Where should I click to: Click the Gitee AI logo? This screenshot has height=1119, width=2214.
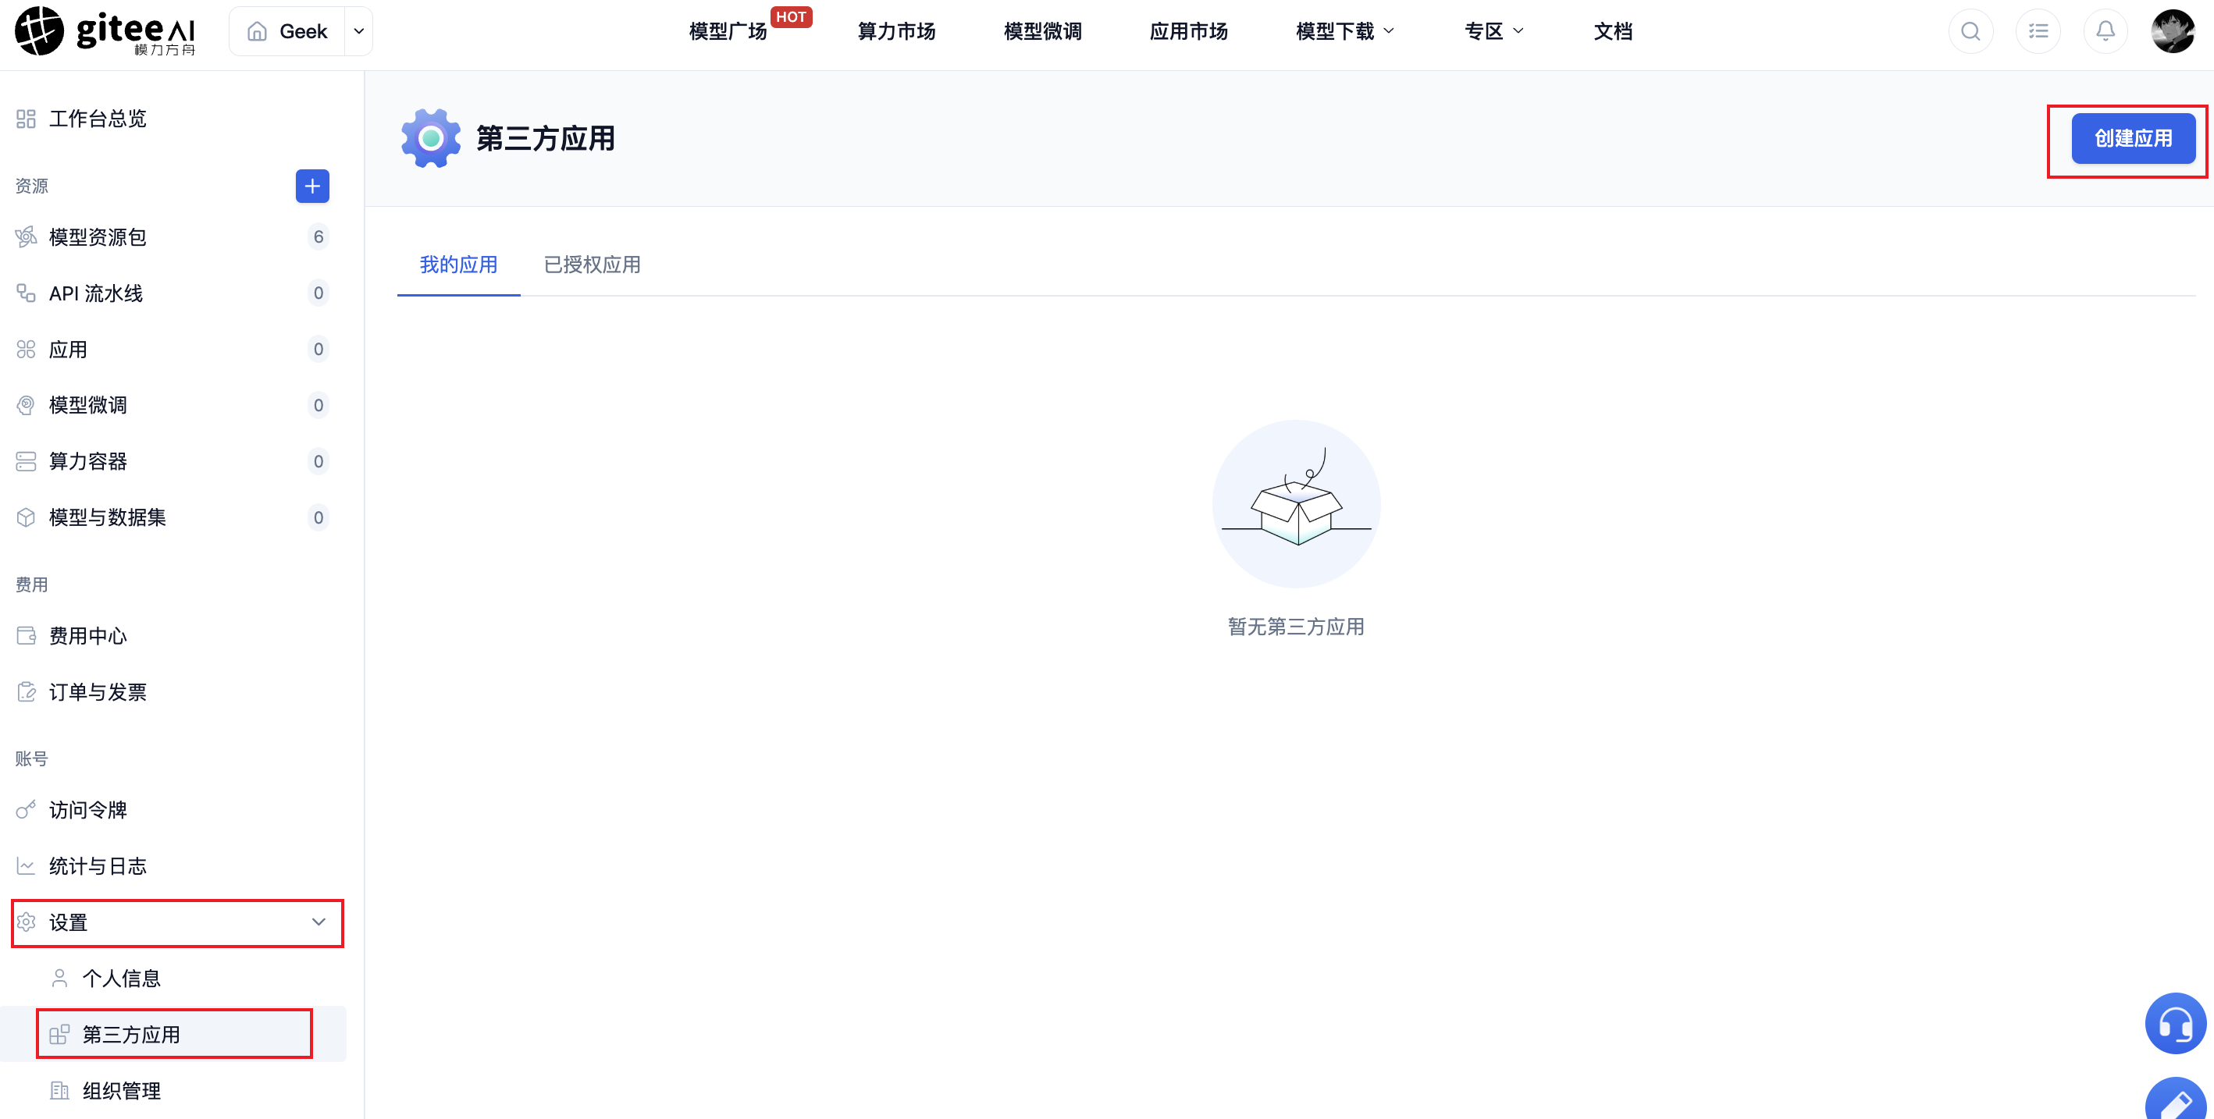pyautogui.click(x=105, y=31)
